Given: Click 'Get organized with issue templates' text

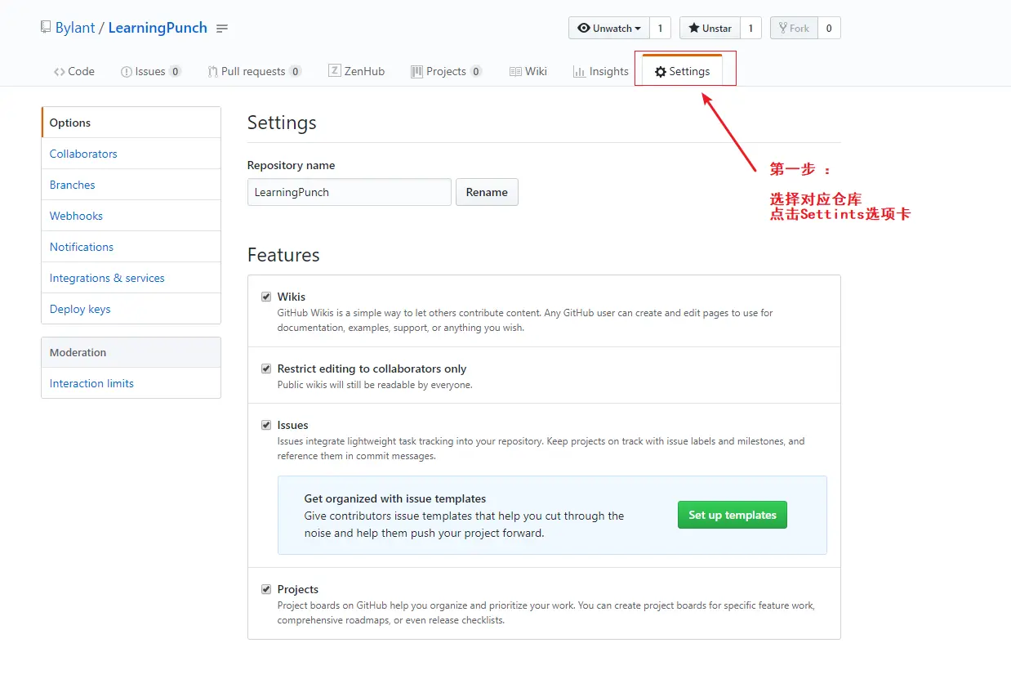Looking at the screenshot, I should [395, 498].
